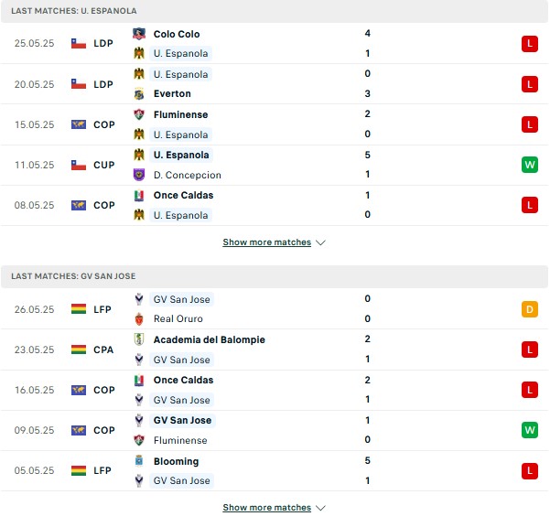Expand Show more matches for U. Espanola
Image resolution: width=550 pixels, height=527 pixels.
tap(267, 242)
